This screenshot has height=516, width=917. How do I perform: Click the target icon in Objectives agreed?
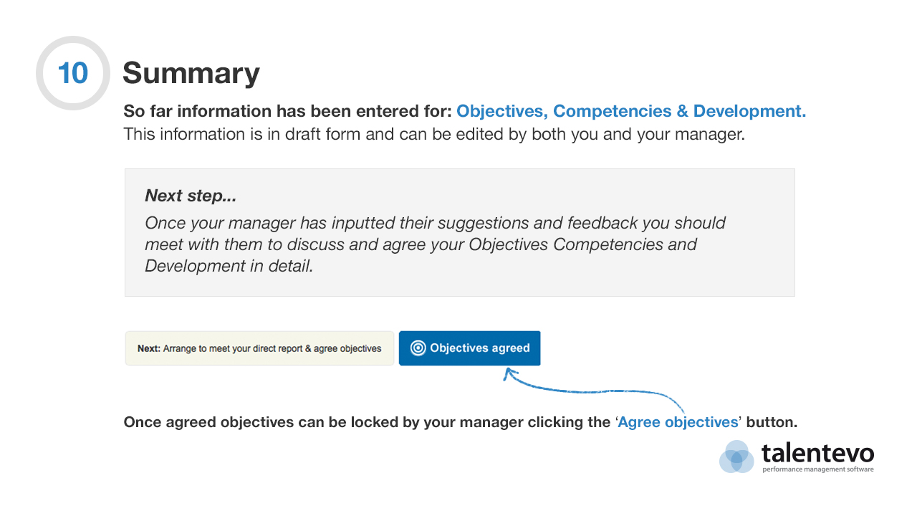click(x=418, y=348)
